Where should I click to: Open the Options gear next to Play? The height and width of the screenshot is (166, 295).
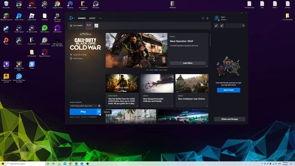coord(99,112)
